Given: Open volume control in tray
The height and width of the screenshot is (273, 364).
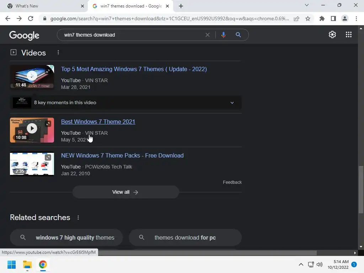Looking at the screenshot, I should click(320, 264).
